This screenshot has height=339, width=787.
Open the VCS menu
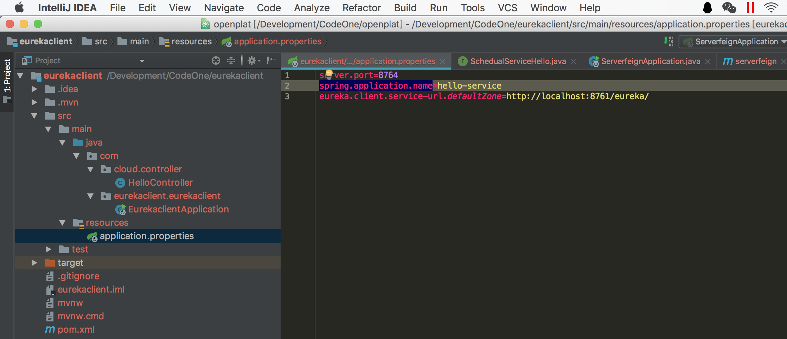(x=507, y=8)
